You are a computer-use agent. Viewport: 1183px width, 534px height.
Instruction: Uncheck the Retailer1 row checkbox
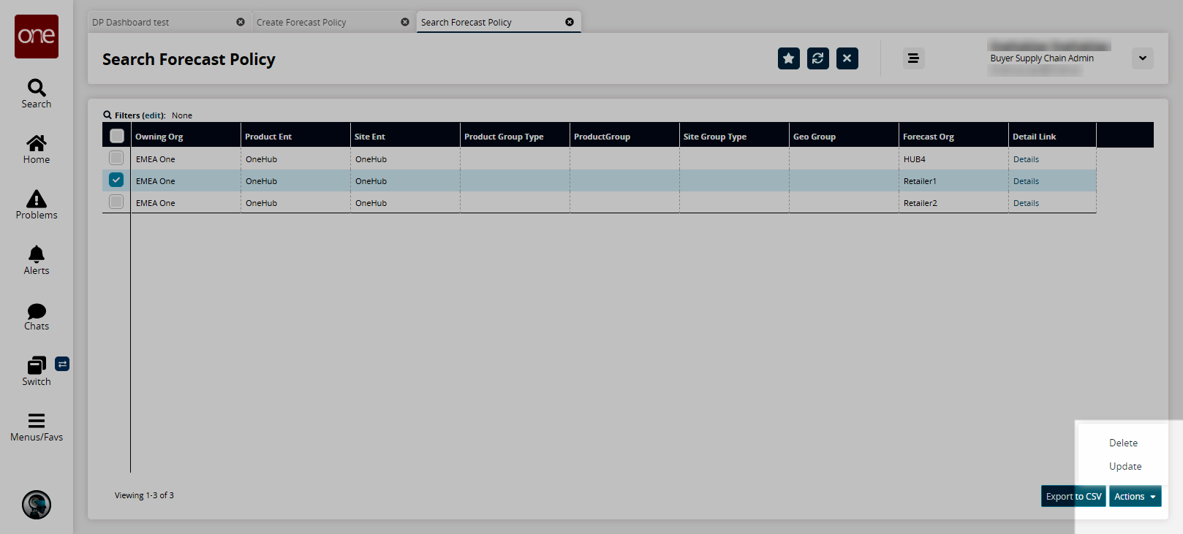pyautogui.click(x=116, y=180)
